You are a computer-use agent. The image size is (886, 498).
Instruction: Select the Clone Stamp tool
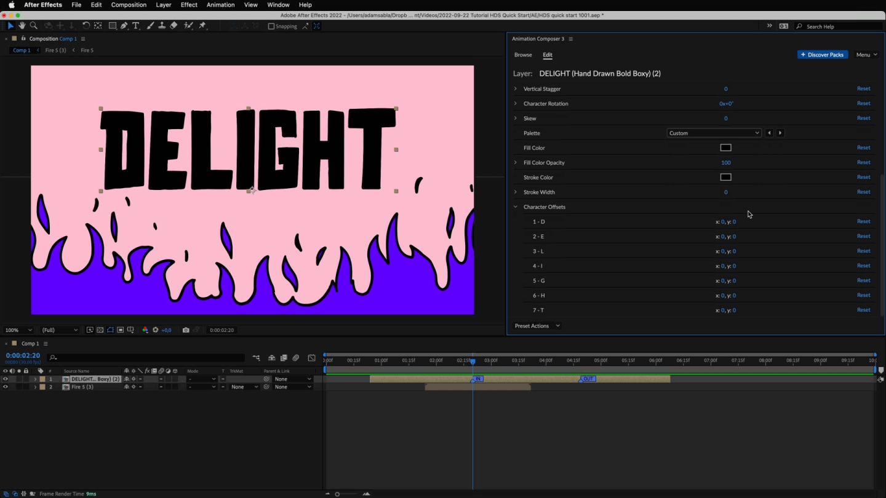coord(162,26)
